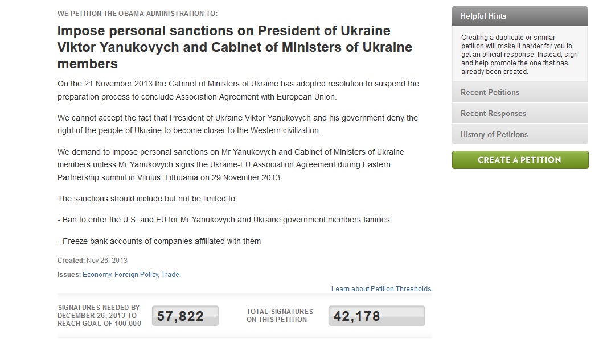
Task: Click the paragraph about 21 November 2013 resolution
Action: (x=238, y=90)
